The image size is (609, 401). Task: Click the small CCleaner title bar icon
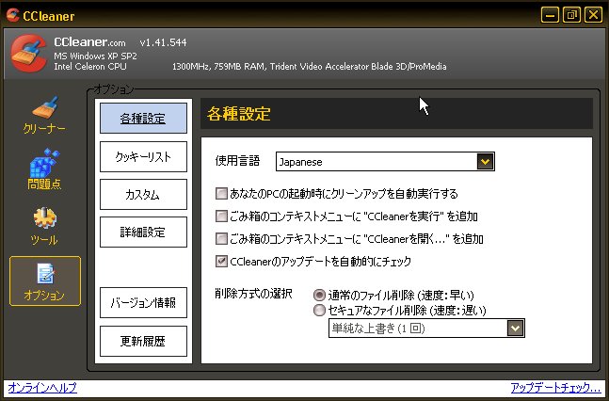[13, 15]
